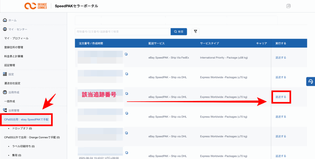Collapse the 出荷管理 section

coord(13,110)
